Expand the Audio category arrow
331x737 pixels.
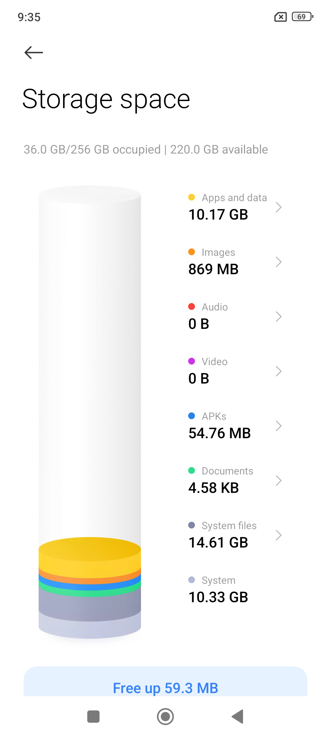[278, 317]
